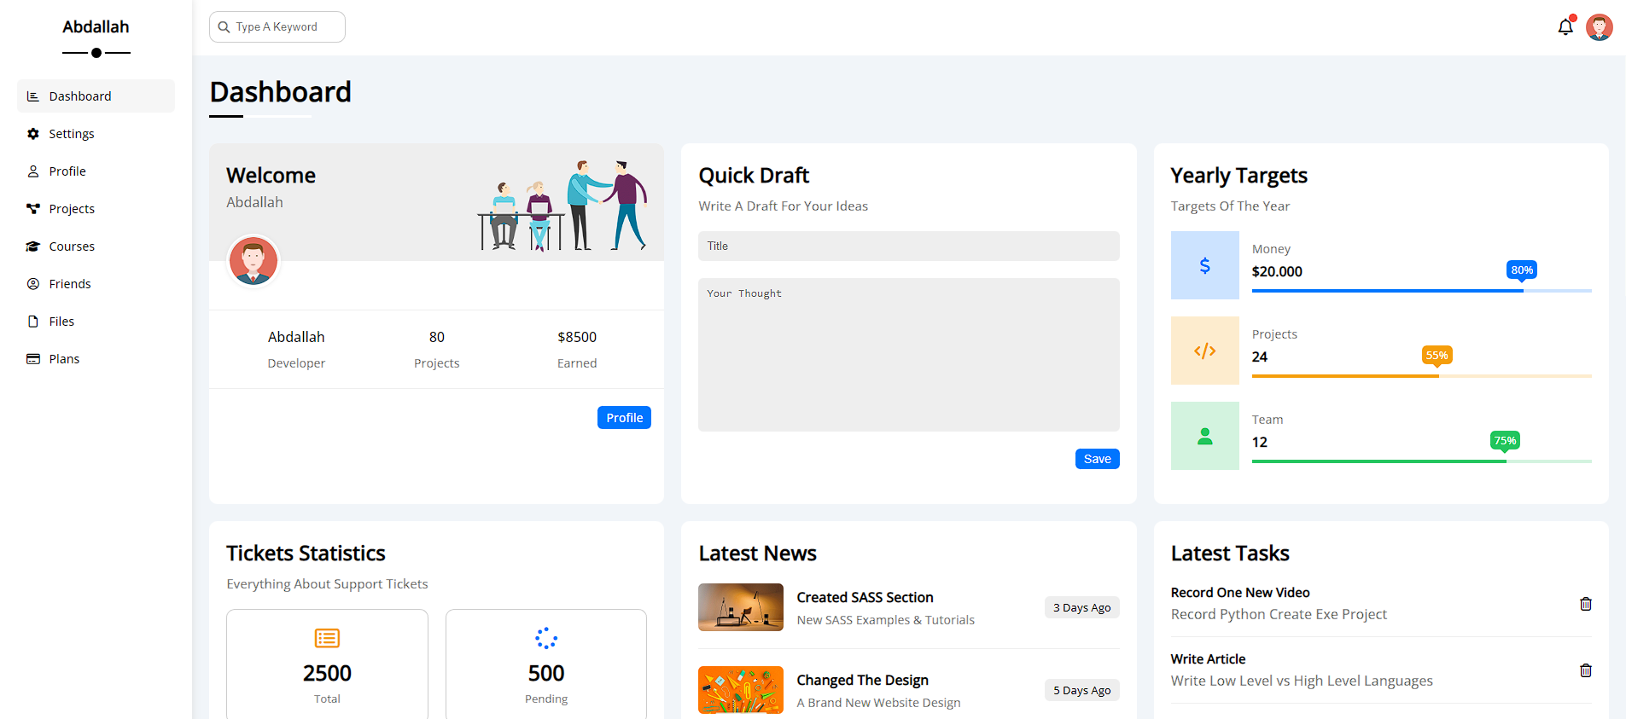1626x719 pixels.
Task: Click the Dashboard page heading
Action: point(280,92)
